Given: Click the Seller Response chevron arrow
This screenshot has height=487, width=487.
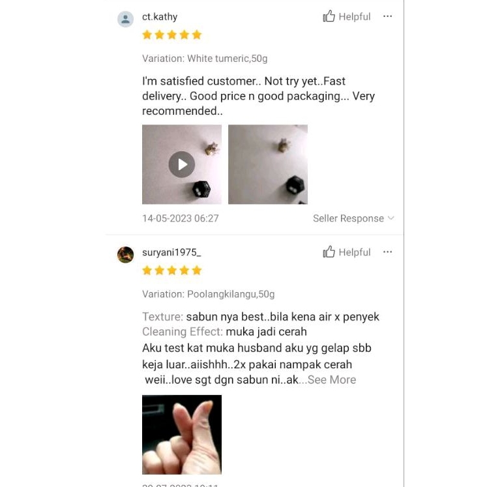Looking at the screenshot, I should click(x=391, y=218).
